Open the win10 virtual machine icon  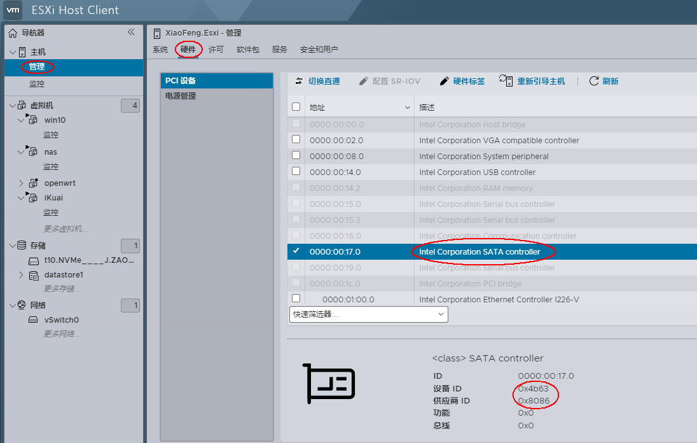[32, 120]
